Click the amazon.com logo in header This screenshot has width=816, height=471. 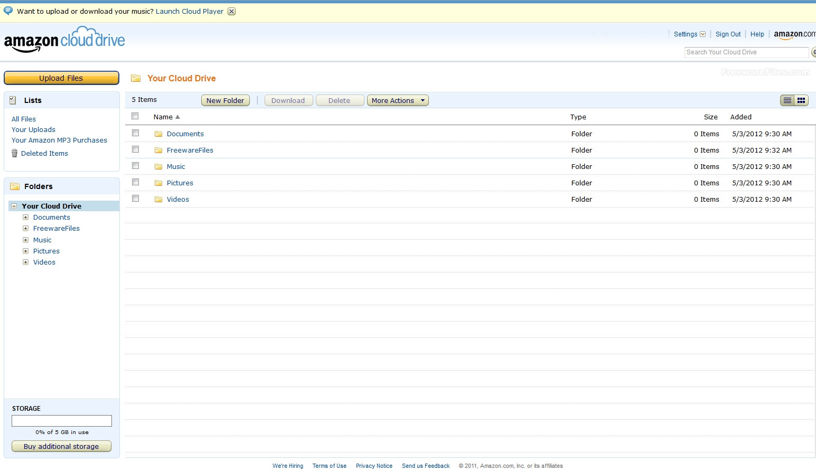pyautogui.click(x=794, y=34)
